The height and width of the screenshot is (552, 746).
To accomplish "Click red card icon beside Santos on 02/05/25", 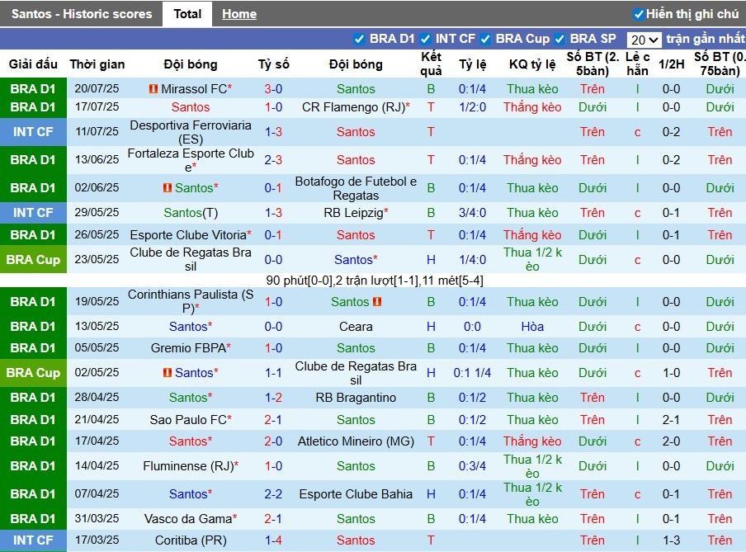I will pos(167,373).
